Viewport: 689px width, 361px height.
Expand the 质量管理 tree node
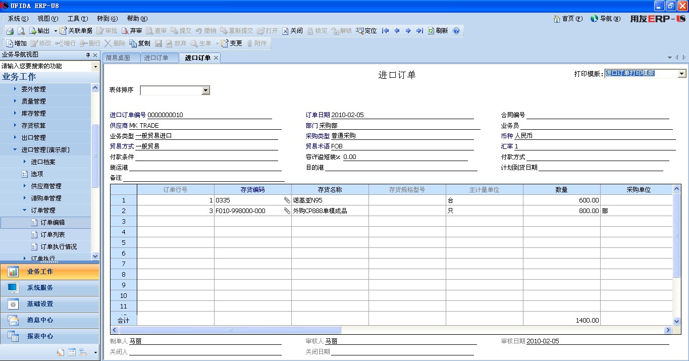tap(15, 101)
